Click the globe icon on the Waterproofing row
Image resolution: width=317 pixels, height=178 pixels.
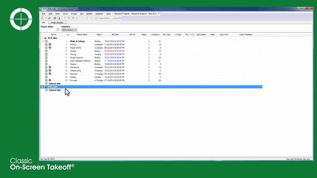click(50, 70)
